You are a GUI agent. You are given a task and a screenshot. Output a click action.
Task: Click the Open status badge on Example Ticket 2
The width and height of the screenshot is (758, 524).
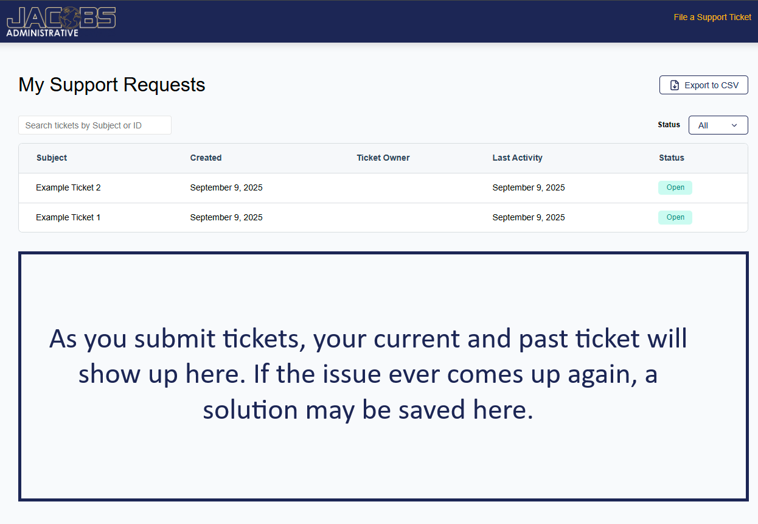click(675, 187)
